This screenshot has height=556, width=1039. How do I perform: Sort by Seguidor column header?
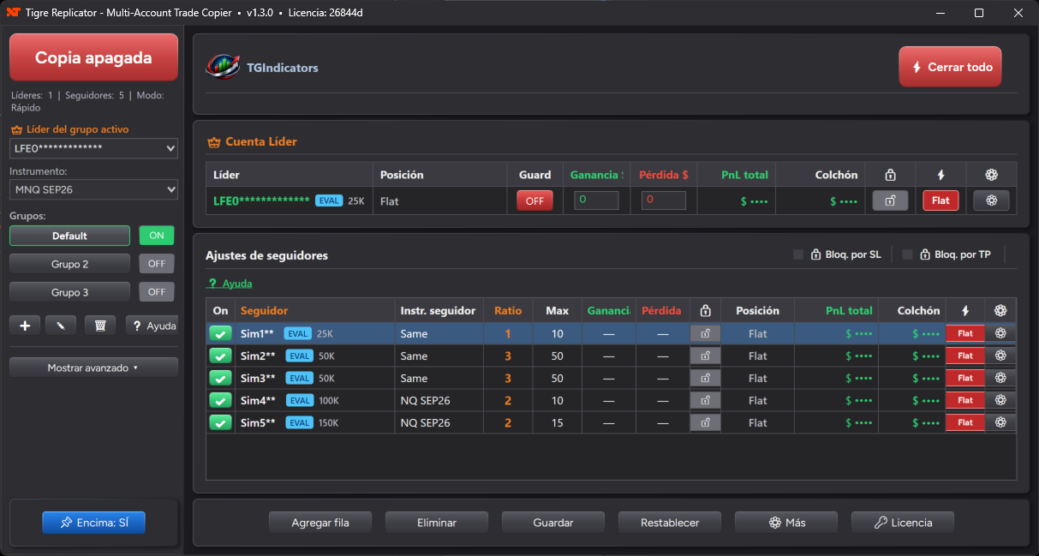click(x=315, y=310)
